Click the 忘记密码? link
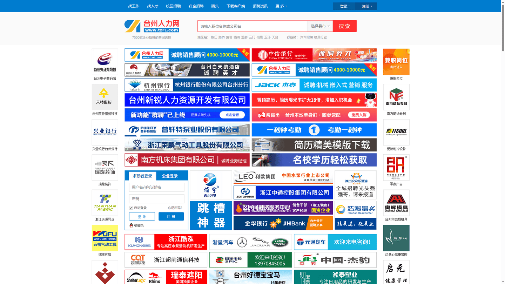Screen dimensions: 505x284 click(x=175, y=208)
